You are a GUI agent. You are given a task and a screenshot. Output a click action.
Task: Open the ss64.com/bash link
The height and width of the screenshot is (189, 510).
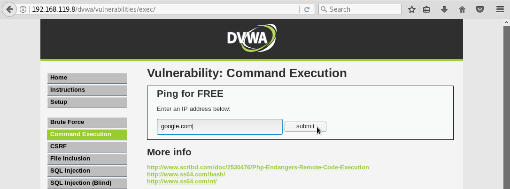[x=186, y=174]
